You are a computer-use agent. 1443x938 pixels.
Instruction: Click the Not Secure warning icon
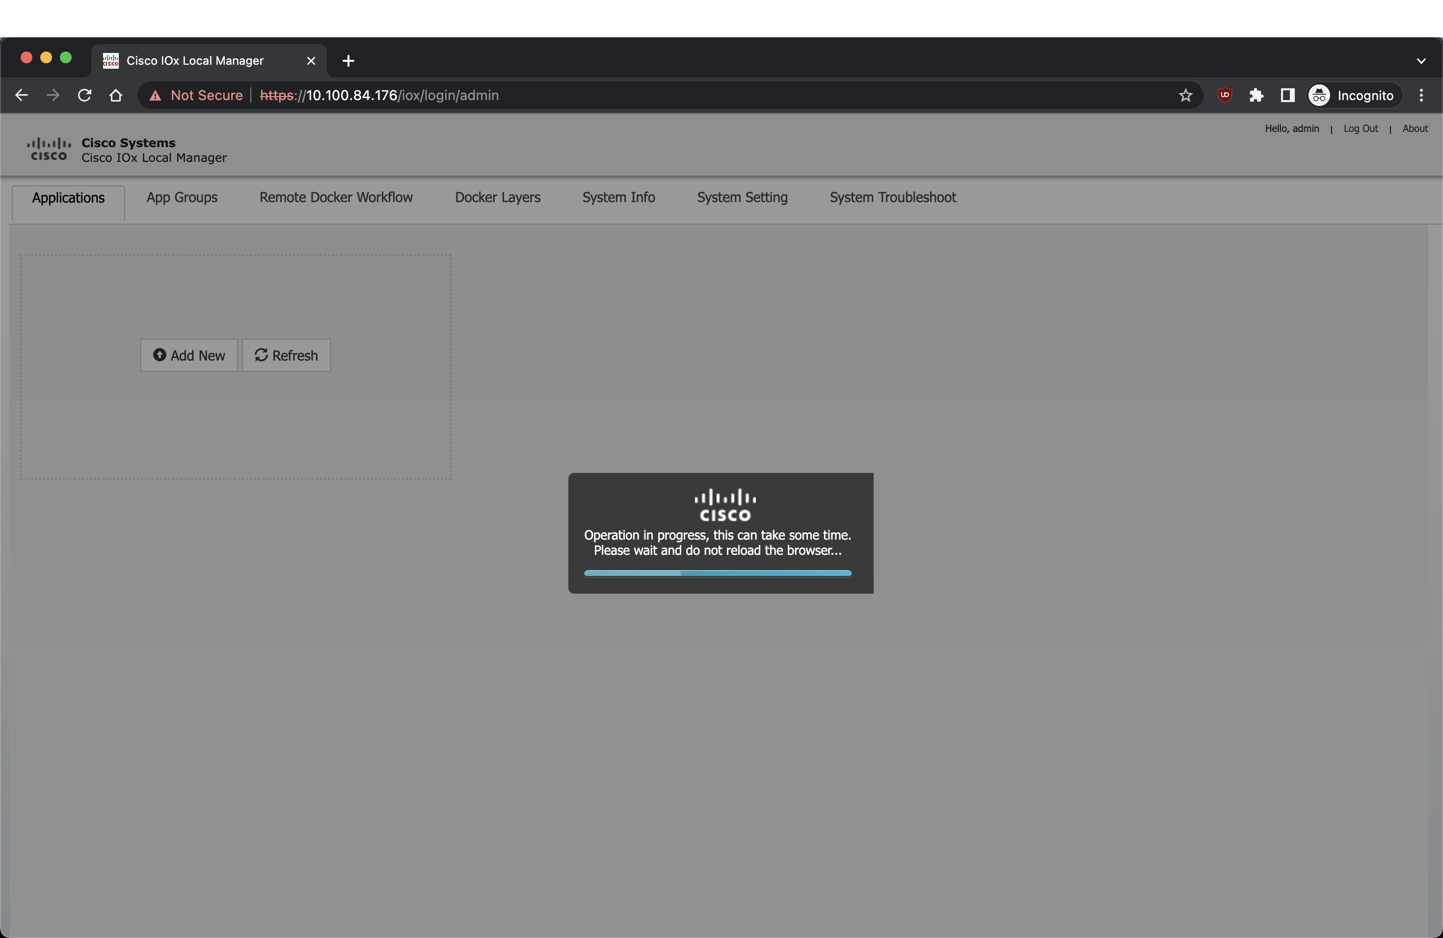pyautogui.click(x=156, y=96)
